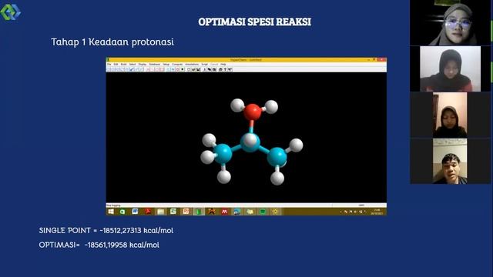Open the Build menu in HyperChem
The width and height of the screenshot is (493, 277).
[123, 65]
